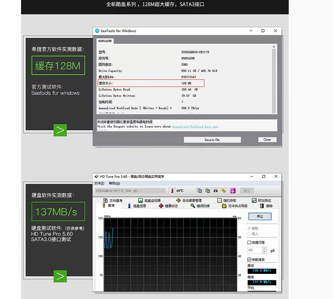Open the 附加测试 tab

(261, 200)
